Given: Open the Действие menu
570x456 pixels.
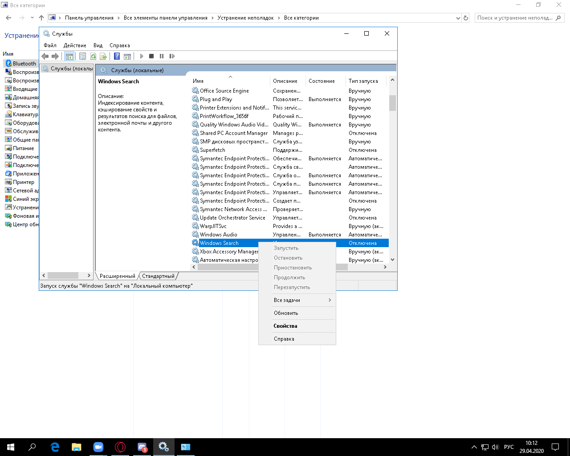Looking at the screenshot, I should [75, 45].
